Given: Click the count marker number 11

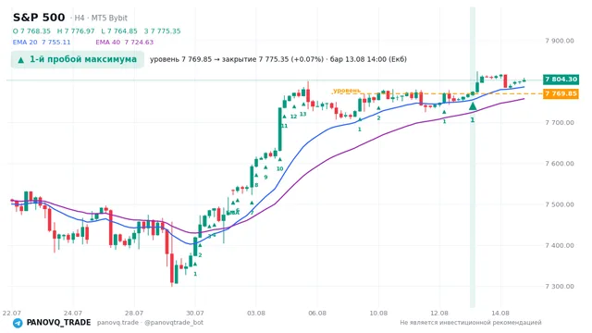Looking at the screenshot, I should click(x=284, y=126).
